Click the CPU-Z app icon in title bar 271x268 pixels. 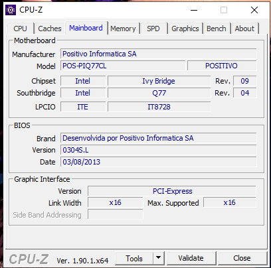click(x=11, y=10)
